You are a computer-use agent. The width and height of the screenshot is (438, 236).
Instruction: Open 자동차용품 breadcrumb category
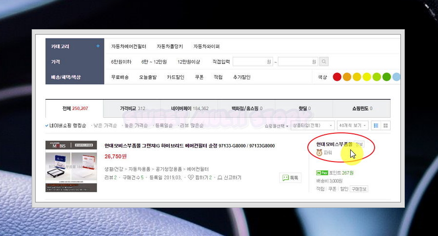tap(139, 169)
